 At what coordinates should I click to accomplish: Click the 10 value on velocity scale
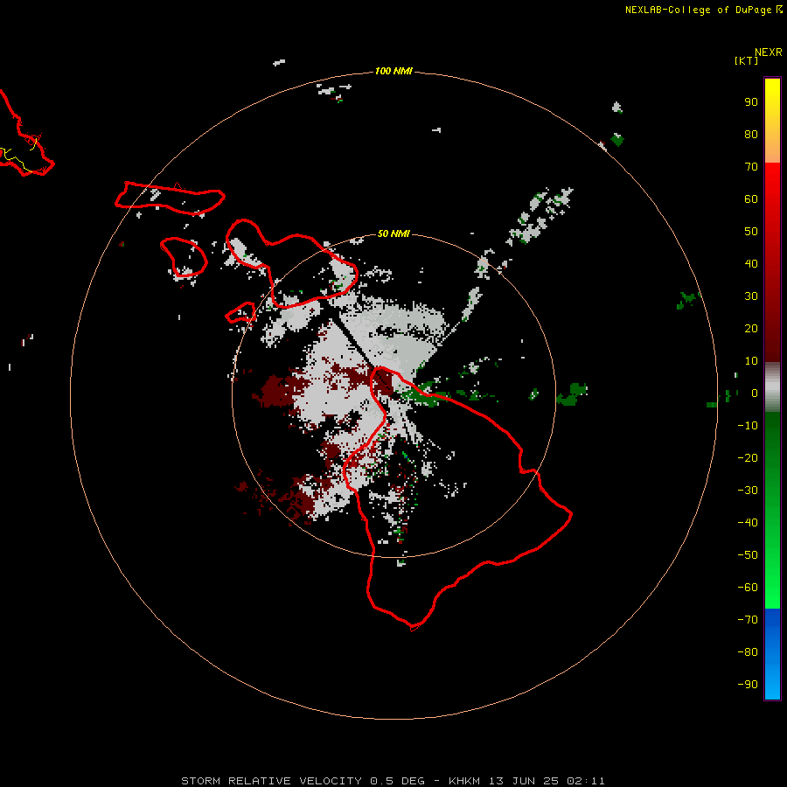(751, 361)
